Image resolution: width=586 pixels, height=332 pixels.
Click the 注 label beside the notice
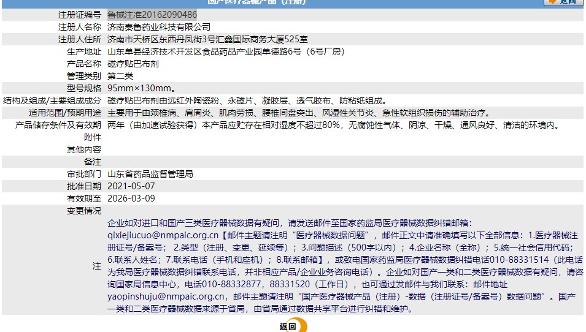pyautogui.click(x=97, y=266)
